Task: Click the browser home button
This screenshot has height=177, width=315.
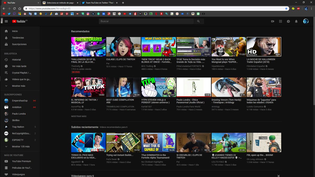Action: (x=19, y=8)
